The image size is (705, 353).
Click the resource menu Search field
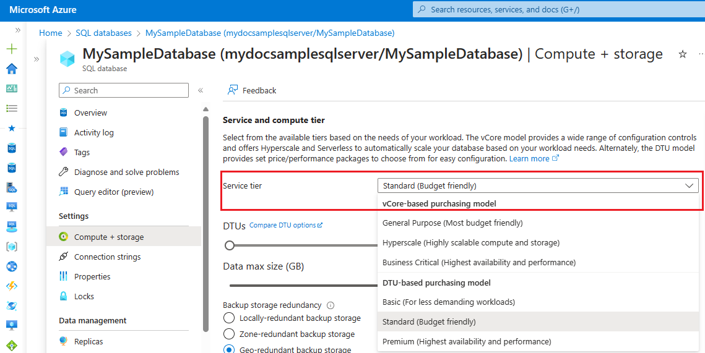[x=124, y=90]
